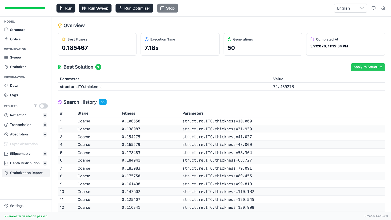The width and height of the screenshot is (391, 220).
Task: Open the gear settings icon top right
Action: point(383,8)
